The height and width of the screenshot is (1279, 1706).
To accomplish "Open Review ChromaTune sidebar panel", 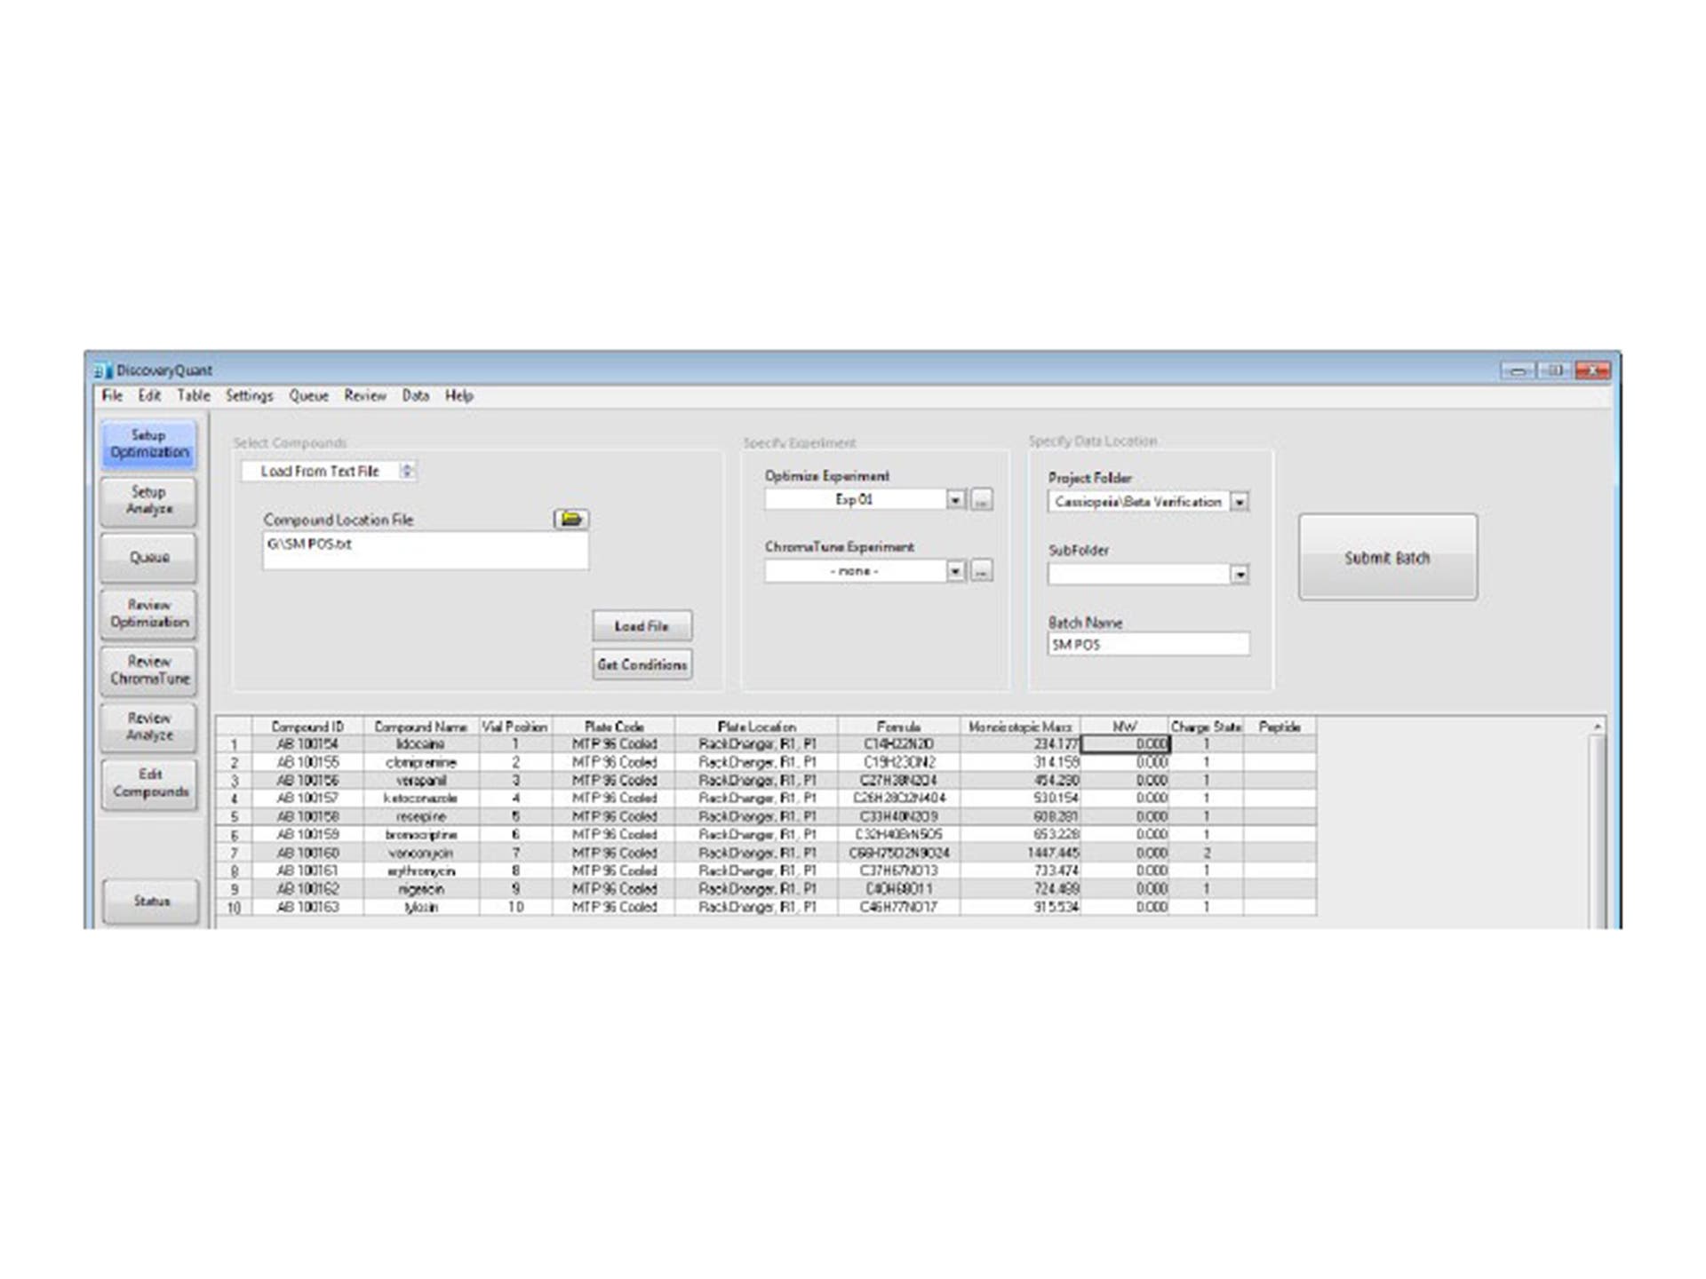I will (x=148, y=670).
